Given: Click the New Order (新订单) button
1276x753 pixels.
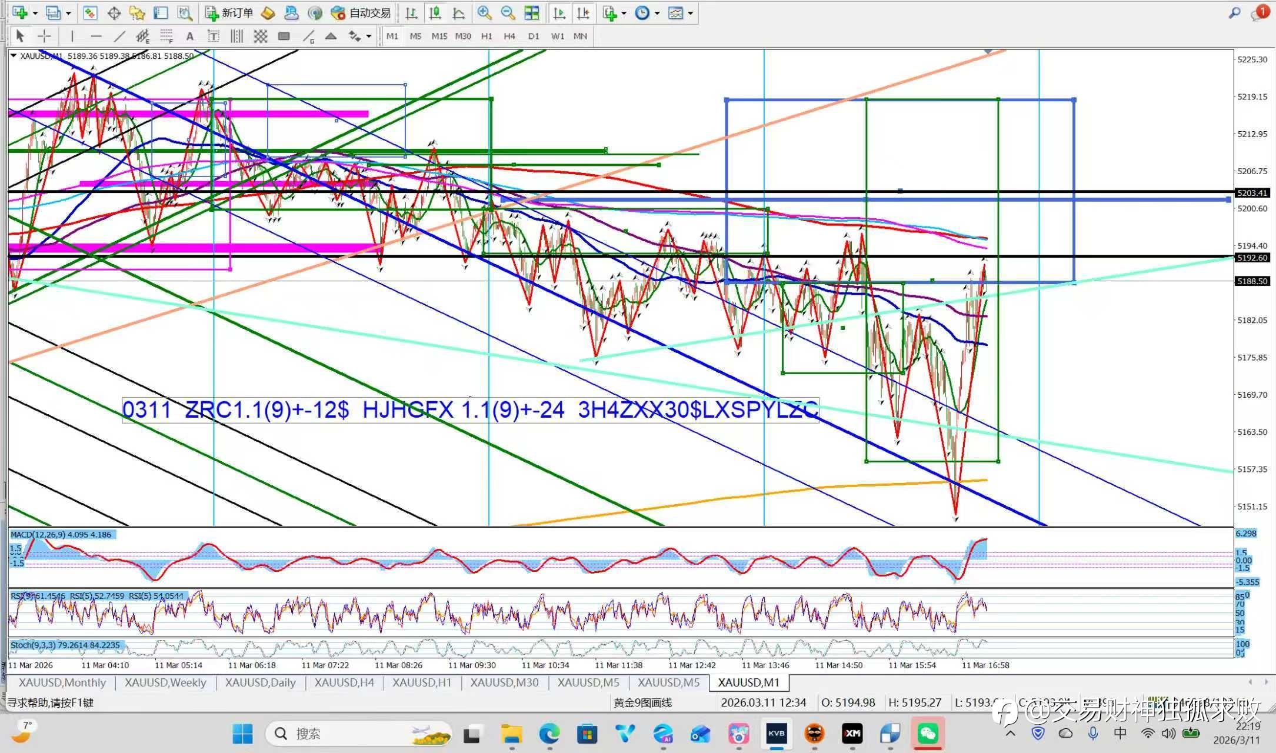Looking at the screenshot, I should click(229, 13).
